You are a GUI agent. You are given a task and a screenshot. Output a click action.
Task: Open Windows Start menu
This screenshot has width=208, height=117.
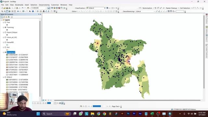[x=38, y=114]
